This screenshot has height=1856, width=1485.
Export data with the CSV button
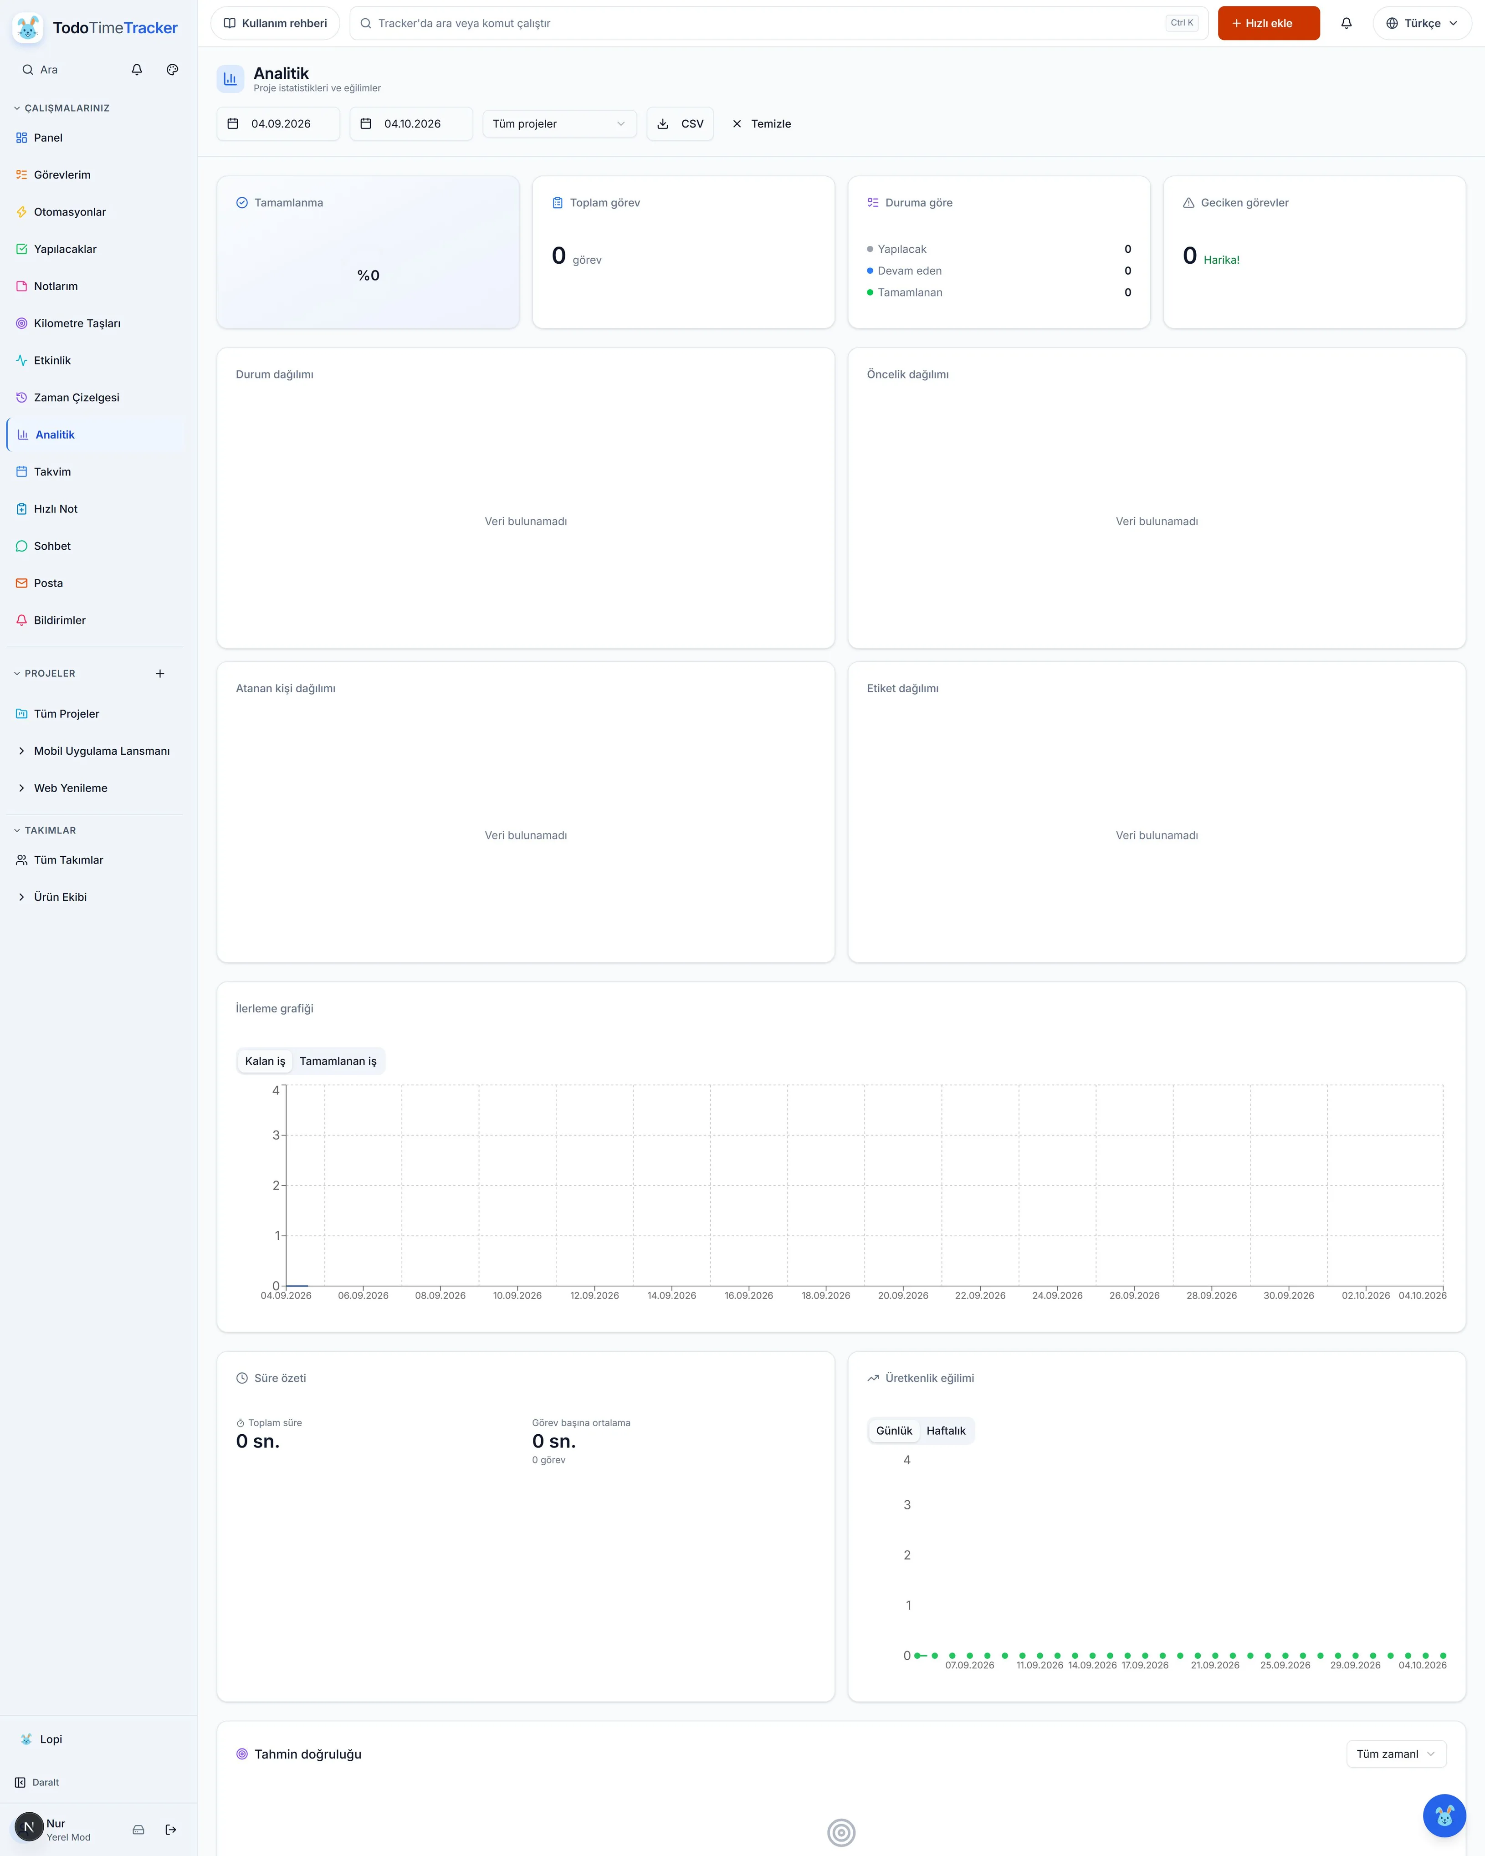pyautogui.click(x=680, y=124)
